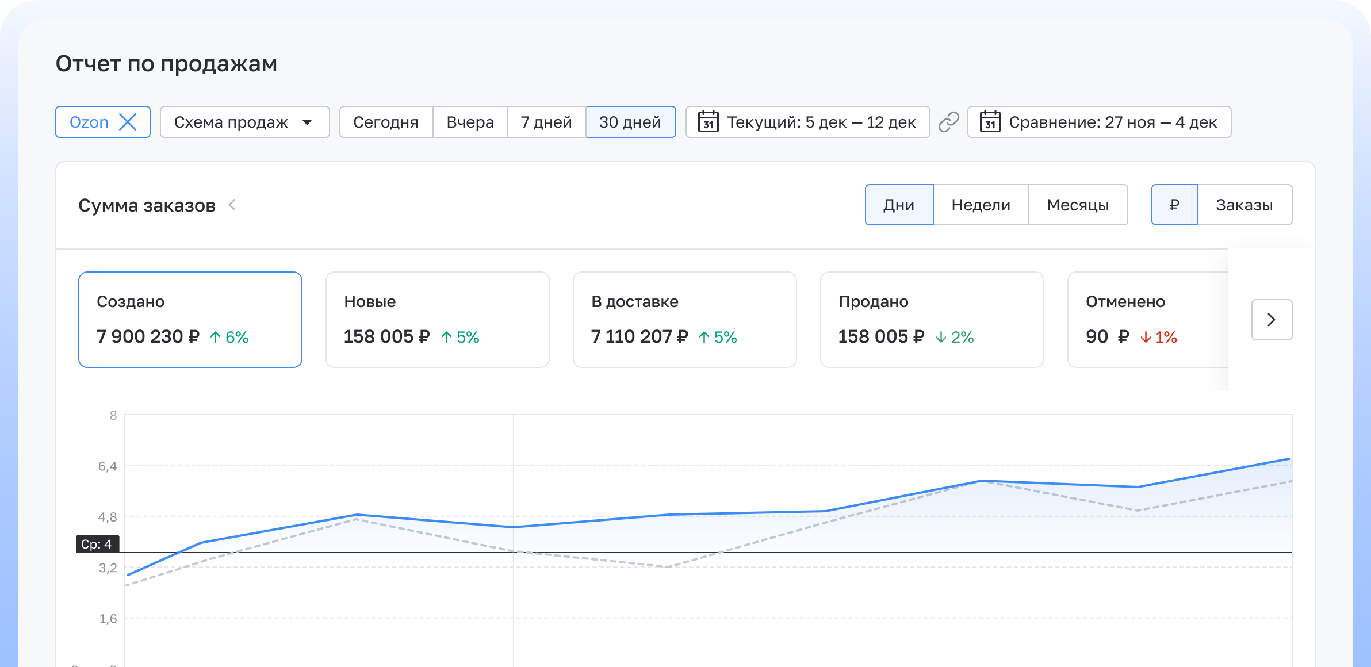
Task: Select the 7 дней period
Action: [x=546, y=122]
